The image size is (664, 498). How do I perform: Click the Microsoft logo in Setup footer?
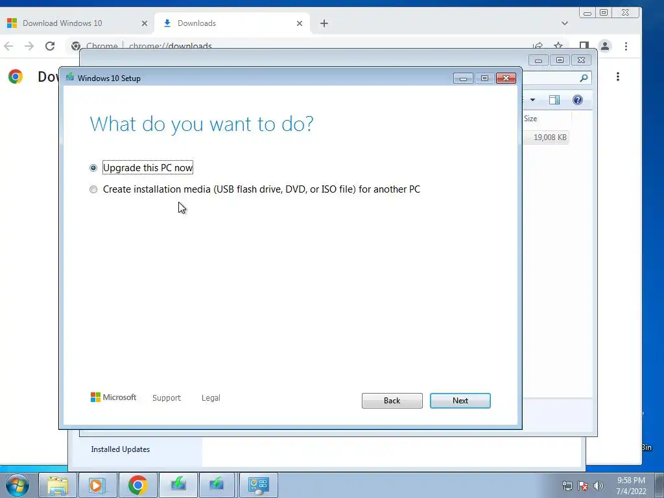113,397
